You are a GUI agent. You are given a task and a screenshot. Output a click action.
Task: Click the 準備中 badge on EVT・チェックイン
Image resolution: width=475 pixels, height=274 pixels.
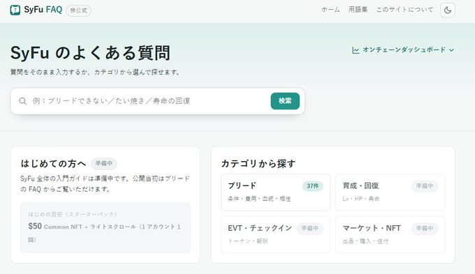click(310, 229)
